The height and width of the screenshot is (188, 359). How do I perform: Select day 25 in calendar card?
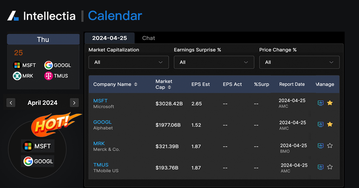[18, 53]
